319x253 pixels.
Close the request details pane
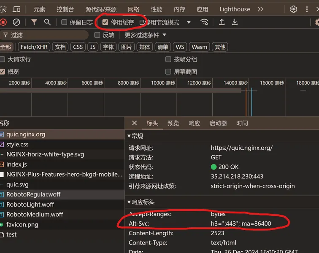click(134, 123)
